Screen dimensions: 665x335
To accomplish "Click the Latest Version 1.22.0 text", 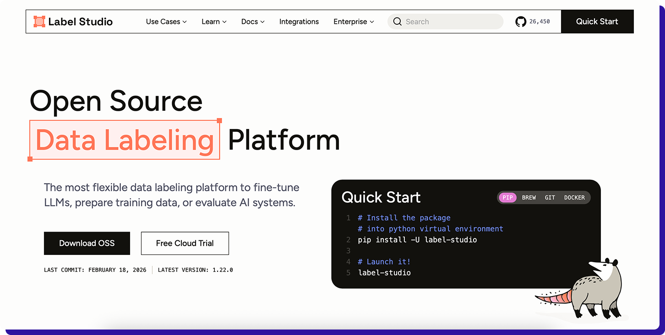I will point(196,270).
